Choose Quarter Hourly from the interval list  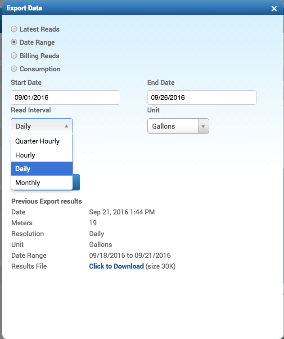click(41, 141)
